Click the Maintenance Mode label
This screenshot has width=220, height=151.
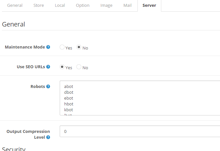(x=25, y=47)
